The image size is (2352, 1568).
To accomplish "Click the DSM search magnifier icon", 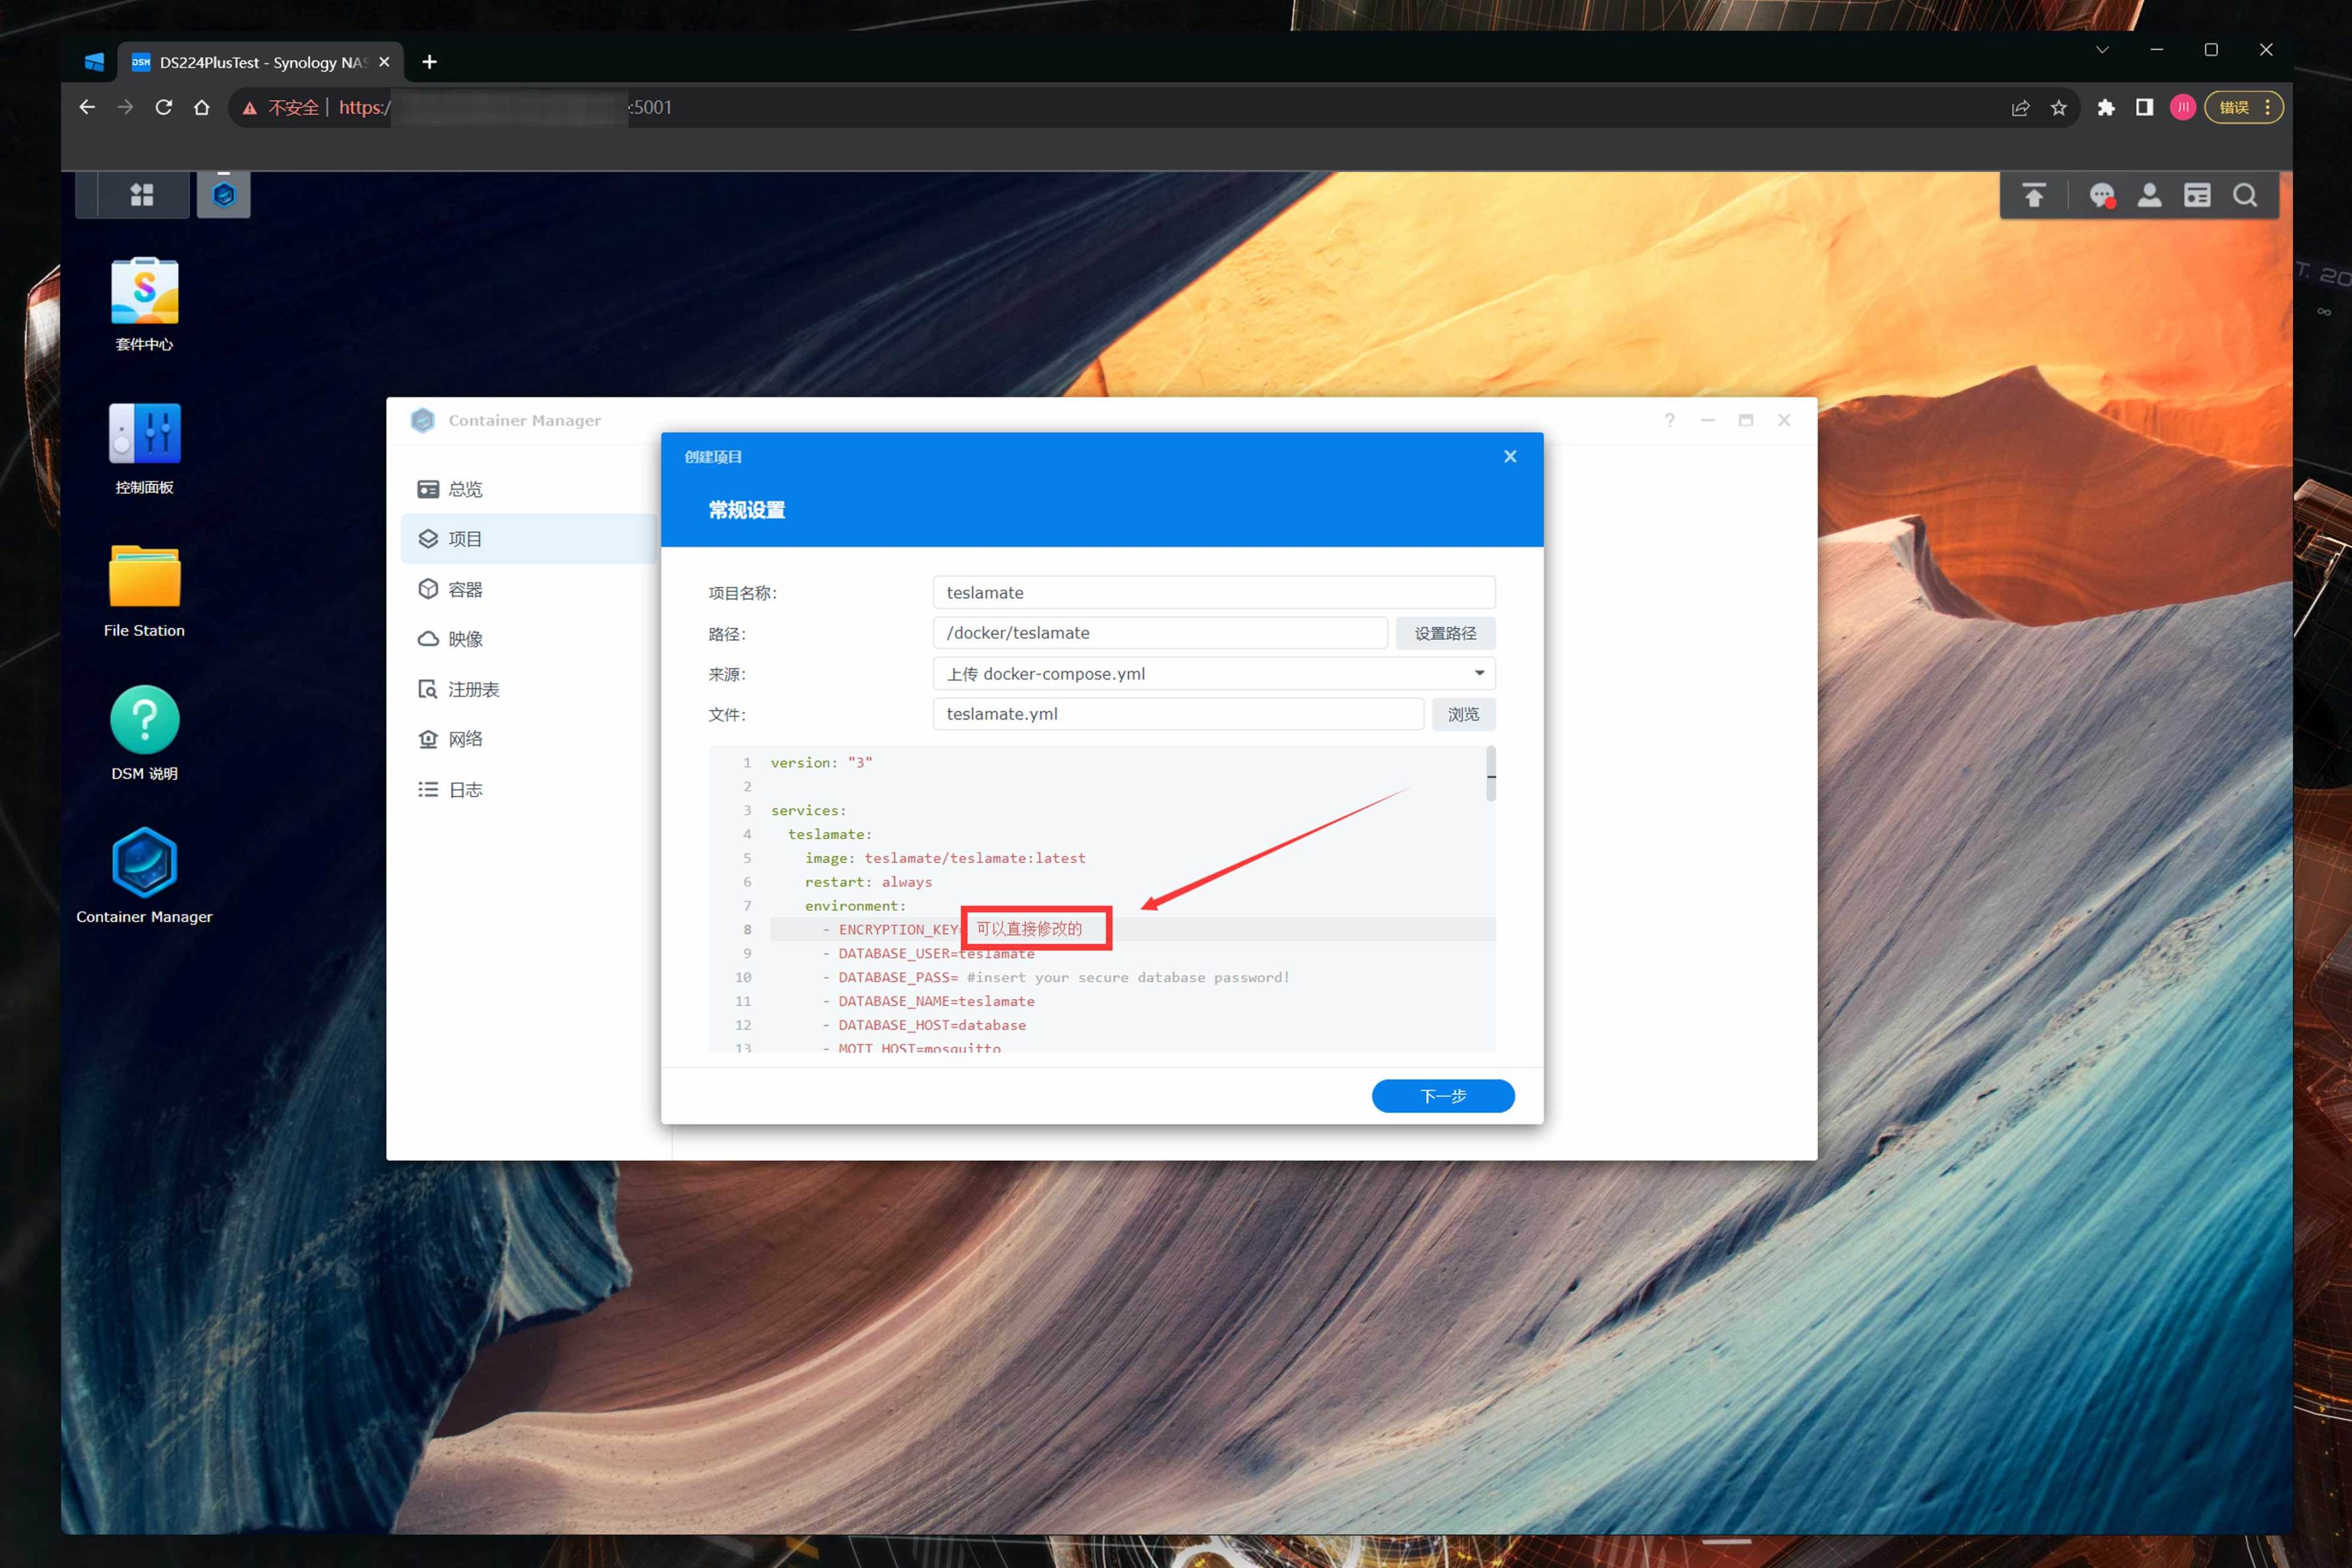I will [x=2245, y=196].
